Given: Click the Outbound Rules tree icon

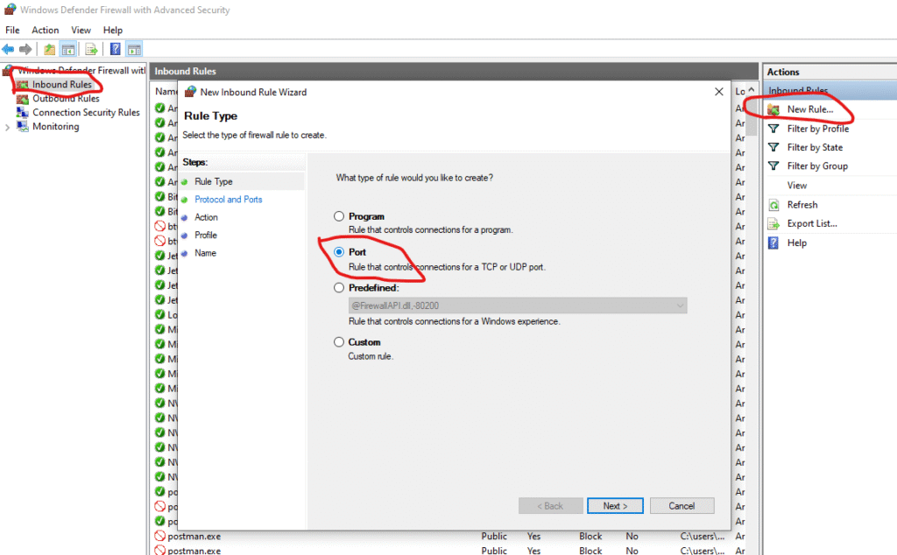Looking at the screenshot, I should [x=22, y=98].
